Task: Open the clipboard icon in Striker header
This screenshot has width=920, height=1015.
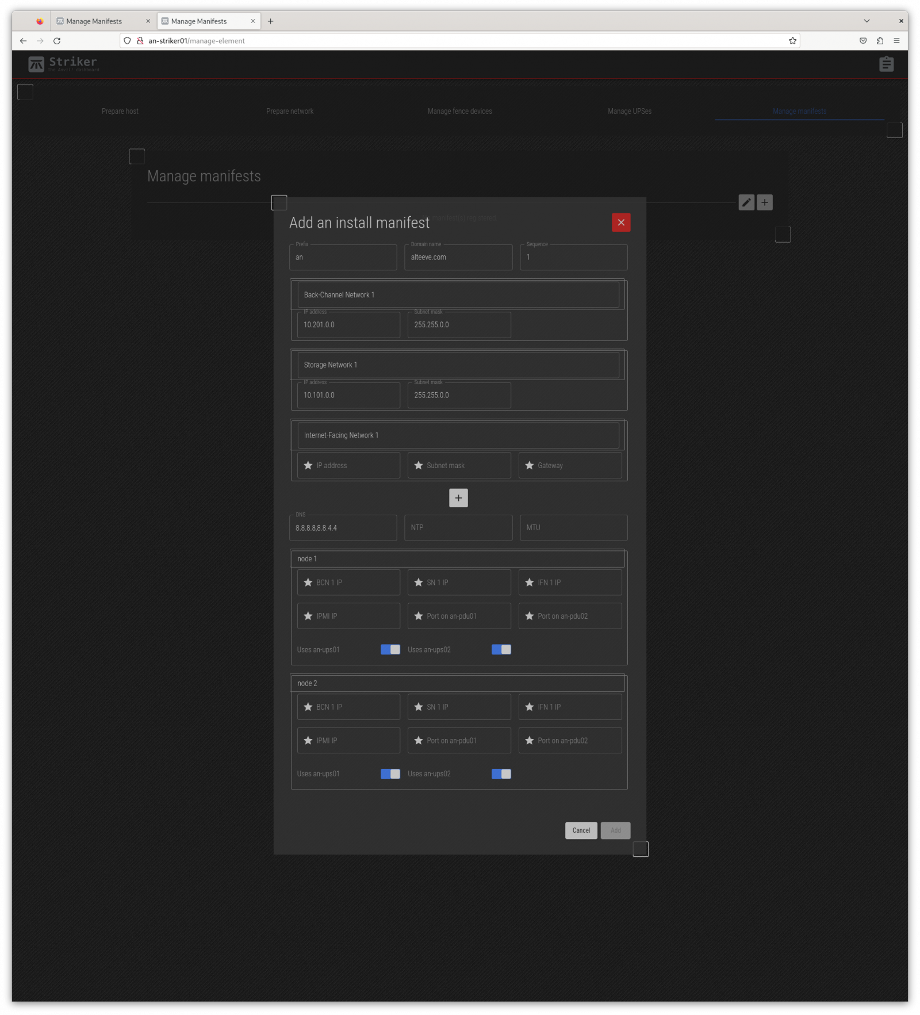Action: click(x=886, y=64)
